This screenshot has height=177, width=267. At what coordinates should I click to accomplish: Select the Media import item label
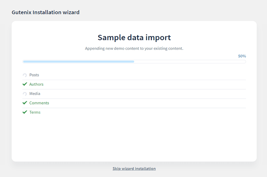35,94
